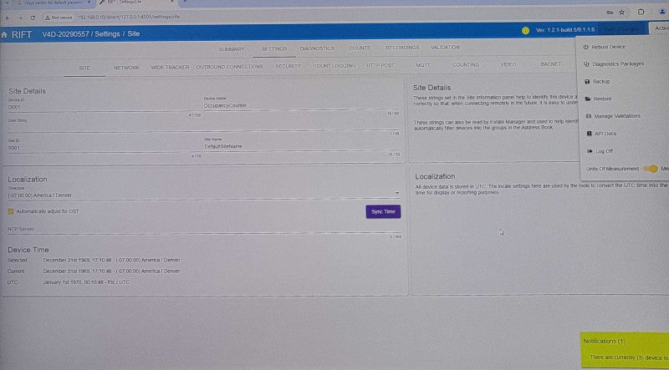Viewport: 669px width, 370px height.
Task: Toggle the Units Of Measurement switch
Action: (x=651, y=169)
